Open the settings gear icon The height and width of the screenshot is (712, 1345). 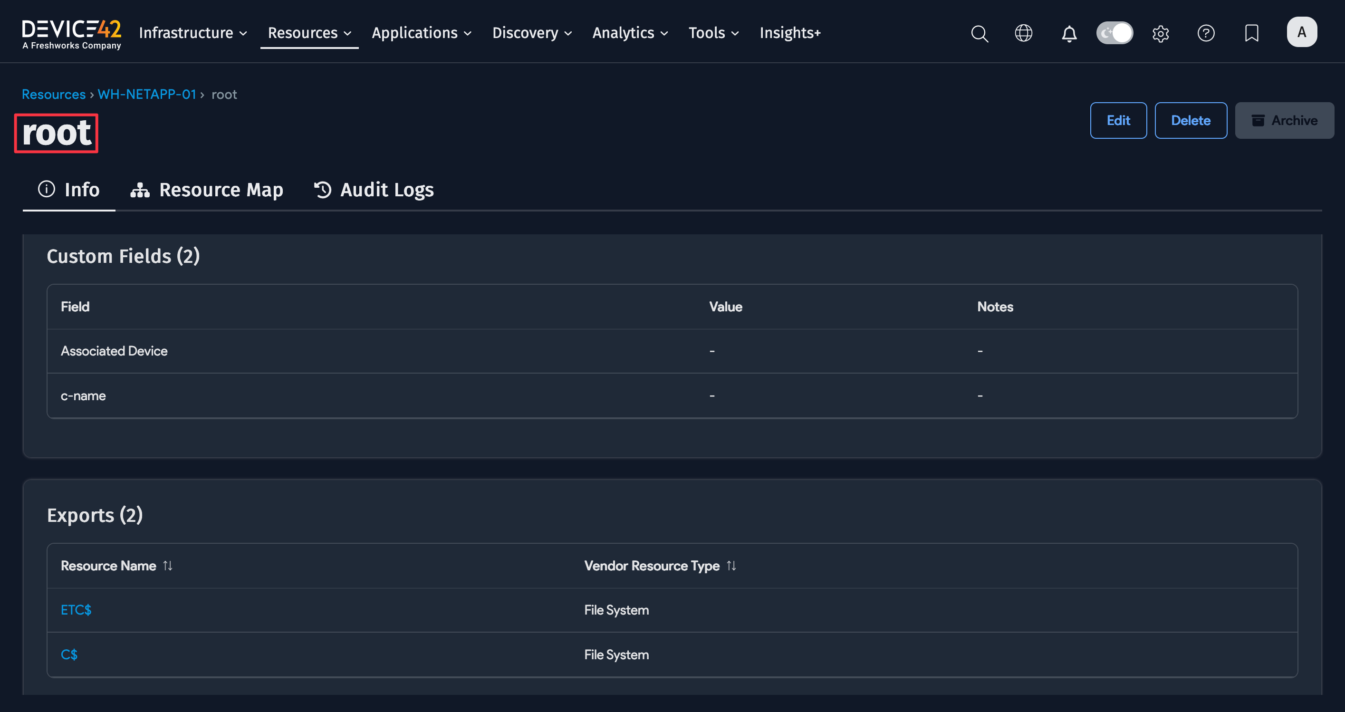pyautogui.click(x=1160, y=33)
